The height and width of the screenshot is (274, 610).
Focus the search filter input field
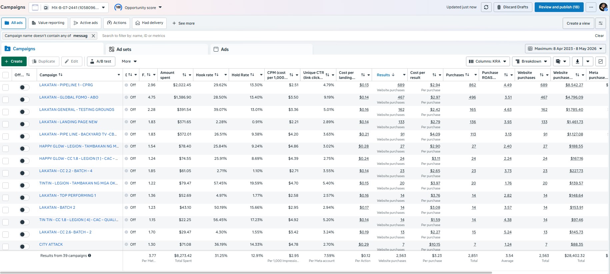(x=346, y=36)
